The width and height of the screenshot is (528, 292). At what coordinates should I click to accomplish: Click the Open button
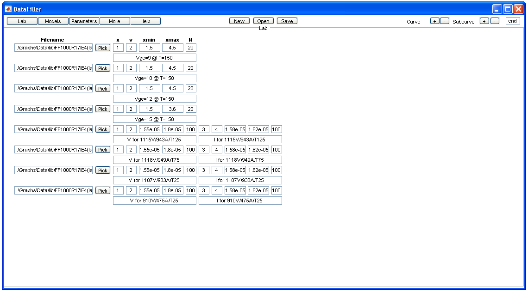click(263, 21)
